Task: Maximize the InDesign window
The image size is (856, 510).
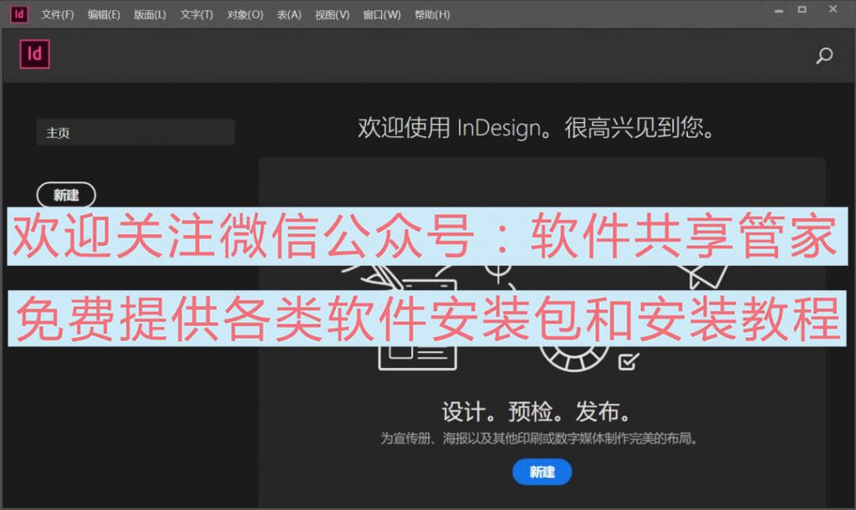Action: point(802,9)
